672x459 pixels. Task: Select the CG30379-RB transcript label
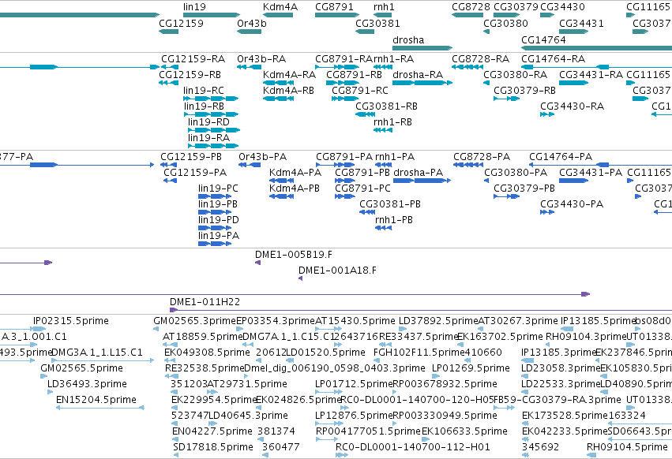[x=524, y=91]
